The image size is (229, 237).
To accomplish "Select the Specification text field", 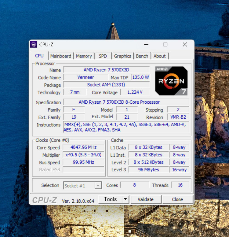I will coord(126,102).
